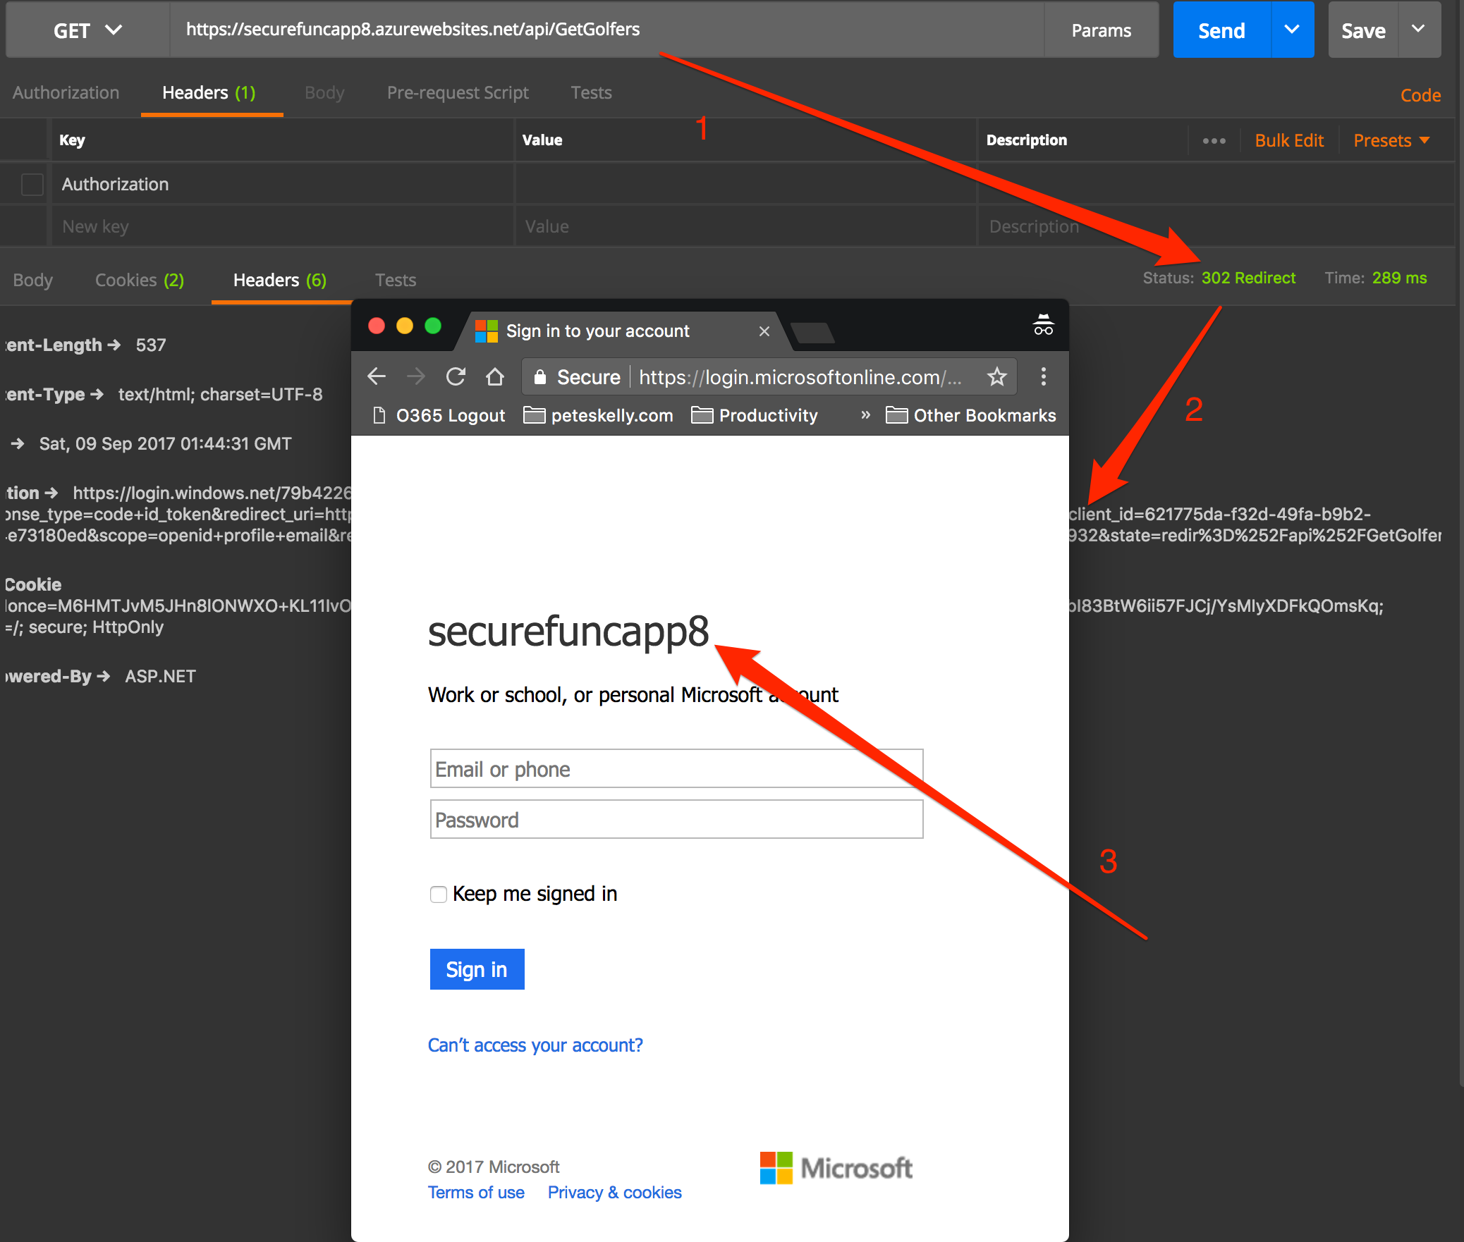Click the browser forward navigation arrow
The height and width of the screenshot is (1242, 1464).
coord(416,376)
